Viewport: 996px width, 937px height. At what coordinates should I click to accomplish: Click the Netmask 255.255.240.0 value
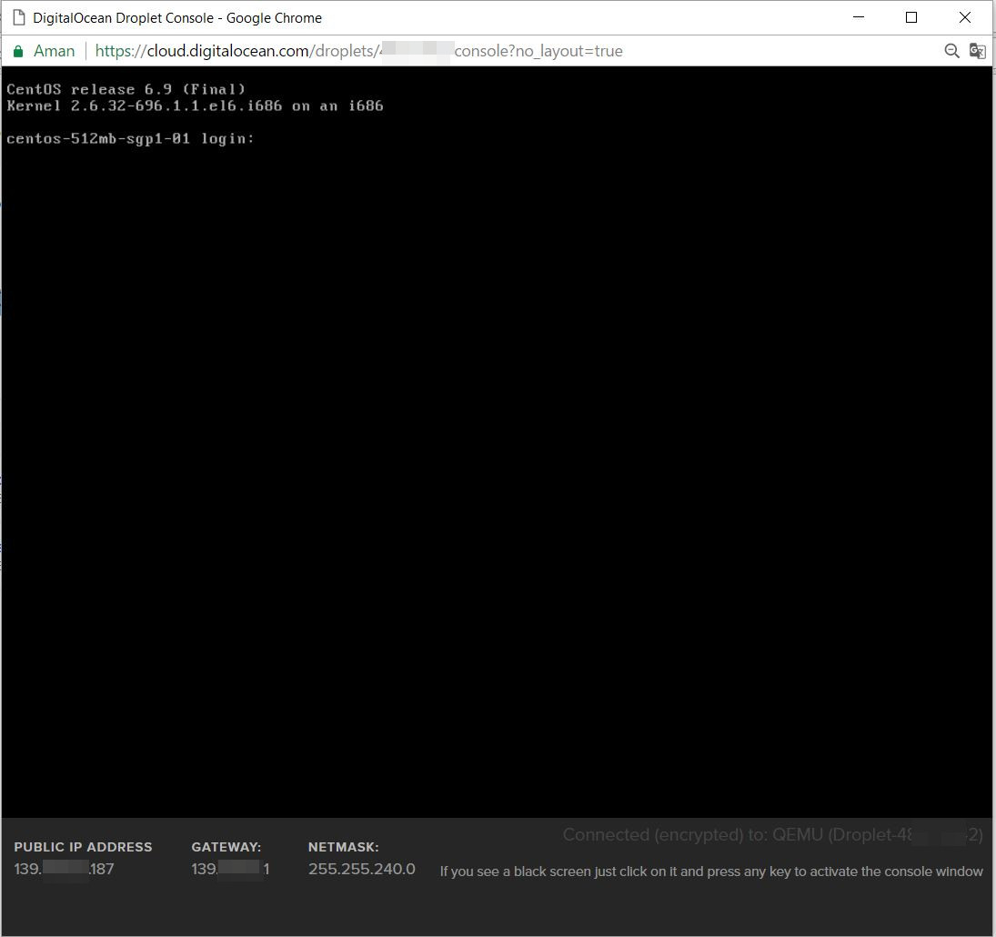(361, 869)
